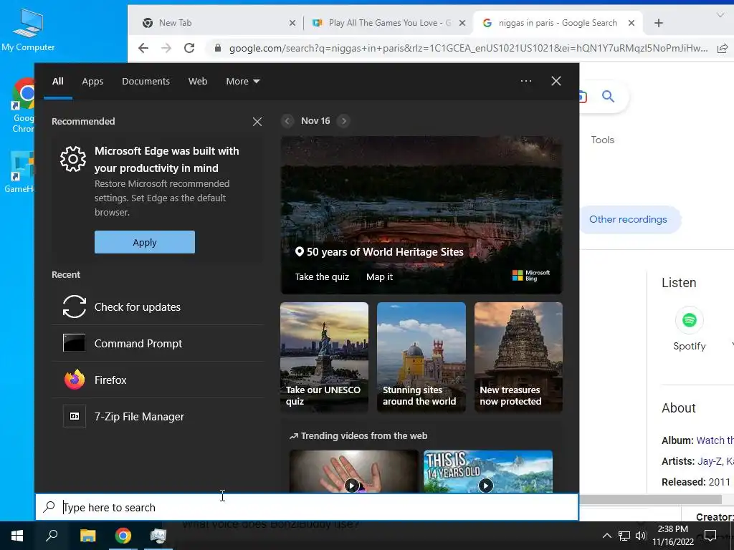The height and width of the screenshot is (550, 734).
Task: Click Other recordings chip
Action: pyautogui.click(x=628, y=219)
